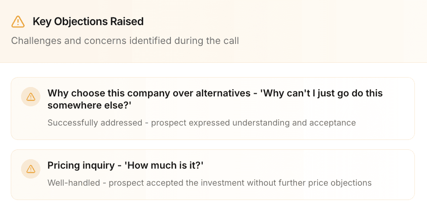Screen dimensions: 427x209
Task: Select the Pricing inquiry card's empty right area
Action: point(395,174)
